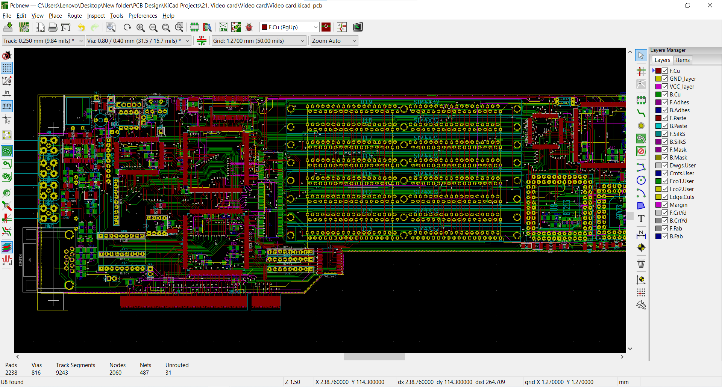Select the Route Tracks tool
Screen dimensions: 722x387
(641, 113)
